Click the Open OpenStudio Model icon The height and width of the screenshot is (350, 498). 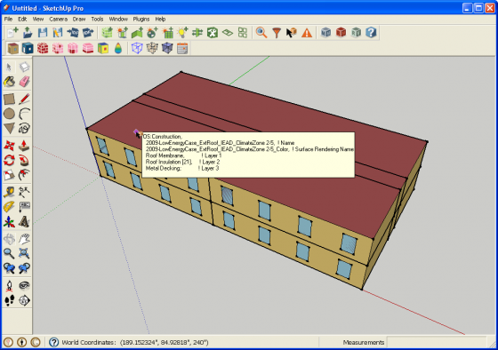click(28, 33)
